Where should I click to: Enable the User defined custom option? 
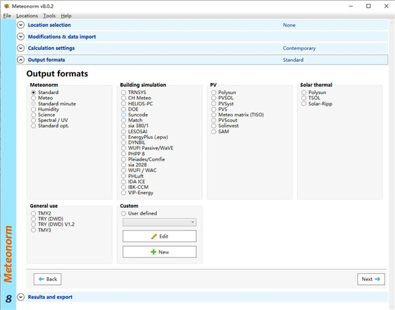[x=123, y=213]
